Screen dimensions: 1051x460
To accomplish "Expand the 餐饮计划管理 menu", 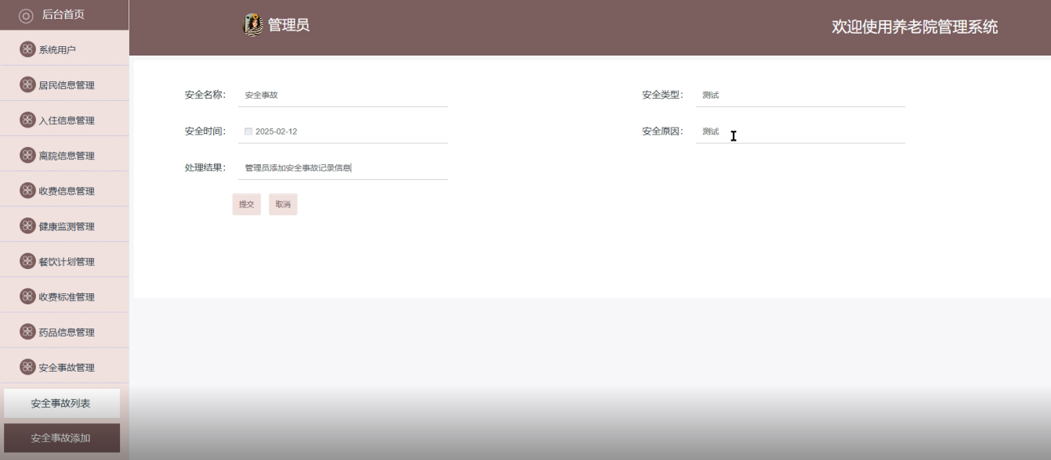I will click(x=64, y=261).
